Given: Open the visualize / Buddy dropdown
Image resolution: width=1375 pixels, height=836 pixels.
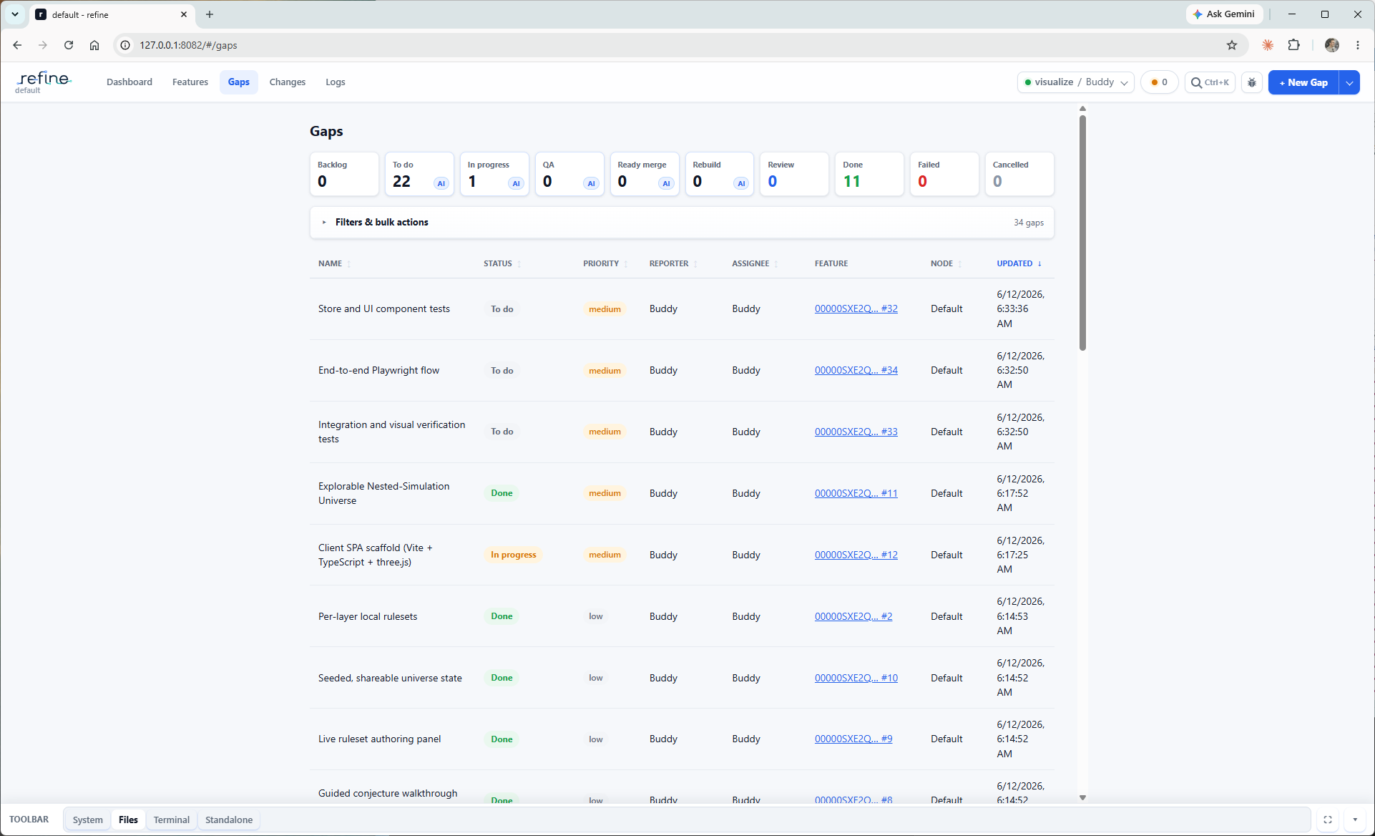Looking at the screenshot, I should pyautogui.click(x=1075, y=82).
